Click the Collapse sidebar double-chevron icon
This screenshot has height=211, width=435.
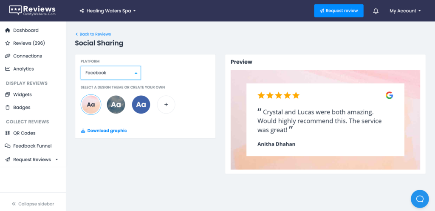click(x=14, y=204)
